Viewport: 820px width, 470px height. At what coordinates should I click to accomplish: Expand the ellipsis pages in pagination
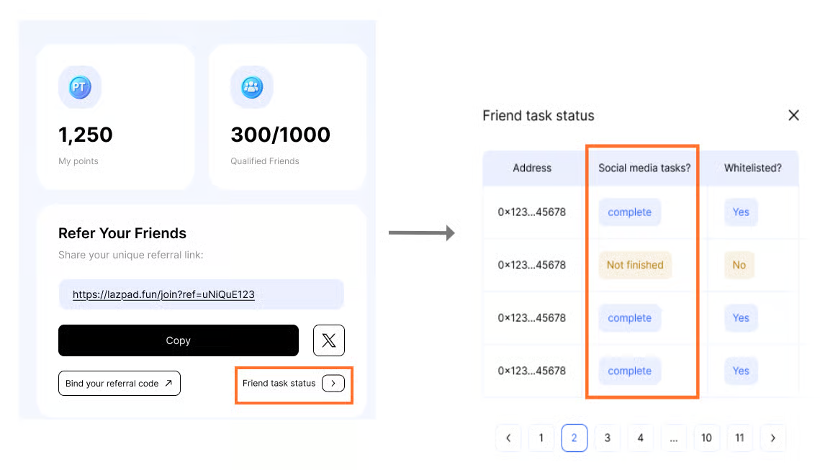pos(673,438)
